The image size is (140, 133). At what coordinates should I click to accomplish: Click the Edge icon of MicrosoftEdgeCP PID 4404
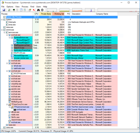pyautogui.click(x=15, y=43)
